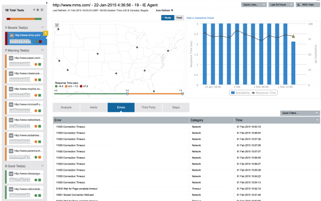Select the pepsi.com warning test thumbnail
321x201 pixels.
coord(25,61)
